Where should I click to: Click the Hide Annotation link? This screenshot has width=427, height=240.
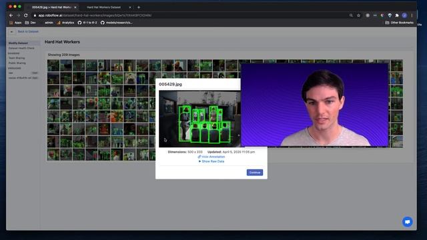pos(211,157)
